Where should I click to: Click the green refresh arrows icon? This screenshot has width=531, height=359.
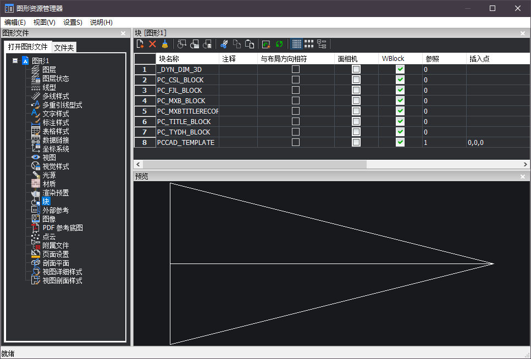tap(279, 44)
